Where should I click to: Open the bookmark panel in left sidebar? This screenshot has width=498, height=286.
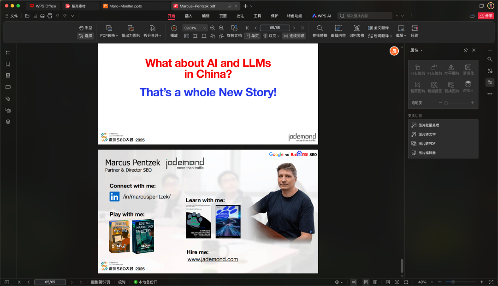pyautogui.click(x=8, y=64)
